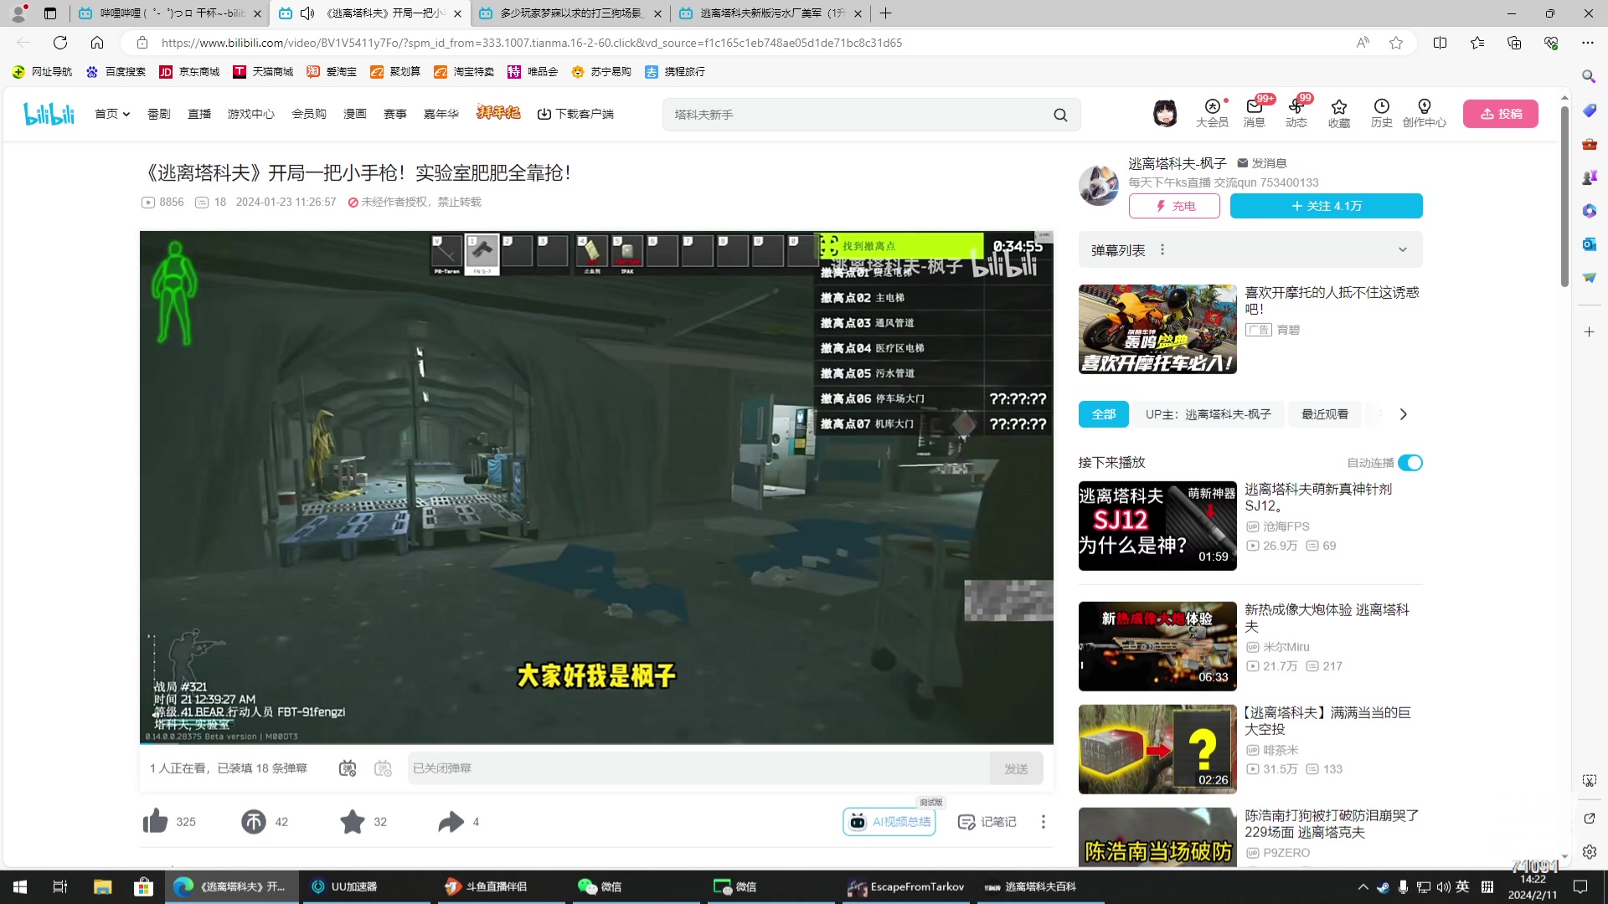Open EscapeFromTarkov taskbar item
1608x904 pixels.
[x=905, y=886]
